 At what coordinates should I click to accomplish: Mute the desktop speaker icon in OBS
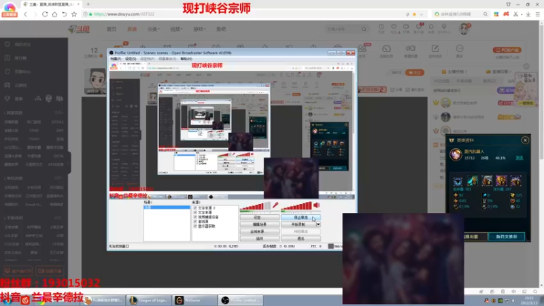(x=316, y=205)
